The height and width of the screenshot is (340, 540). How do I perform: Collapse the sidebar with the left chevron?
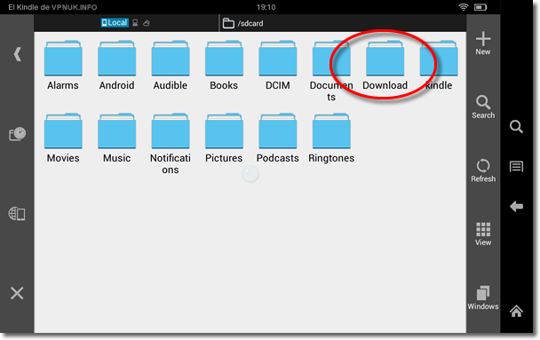point(17,54)
